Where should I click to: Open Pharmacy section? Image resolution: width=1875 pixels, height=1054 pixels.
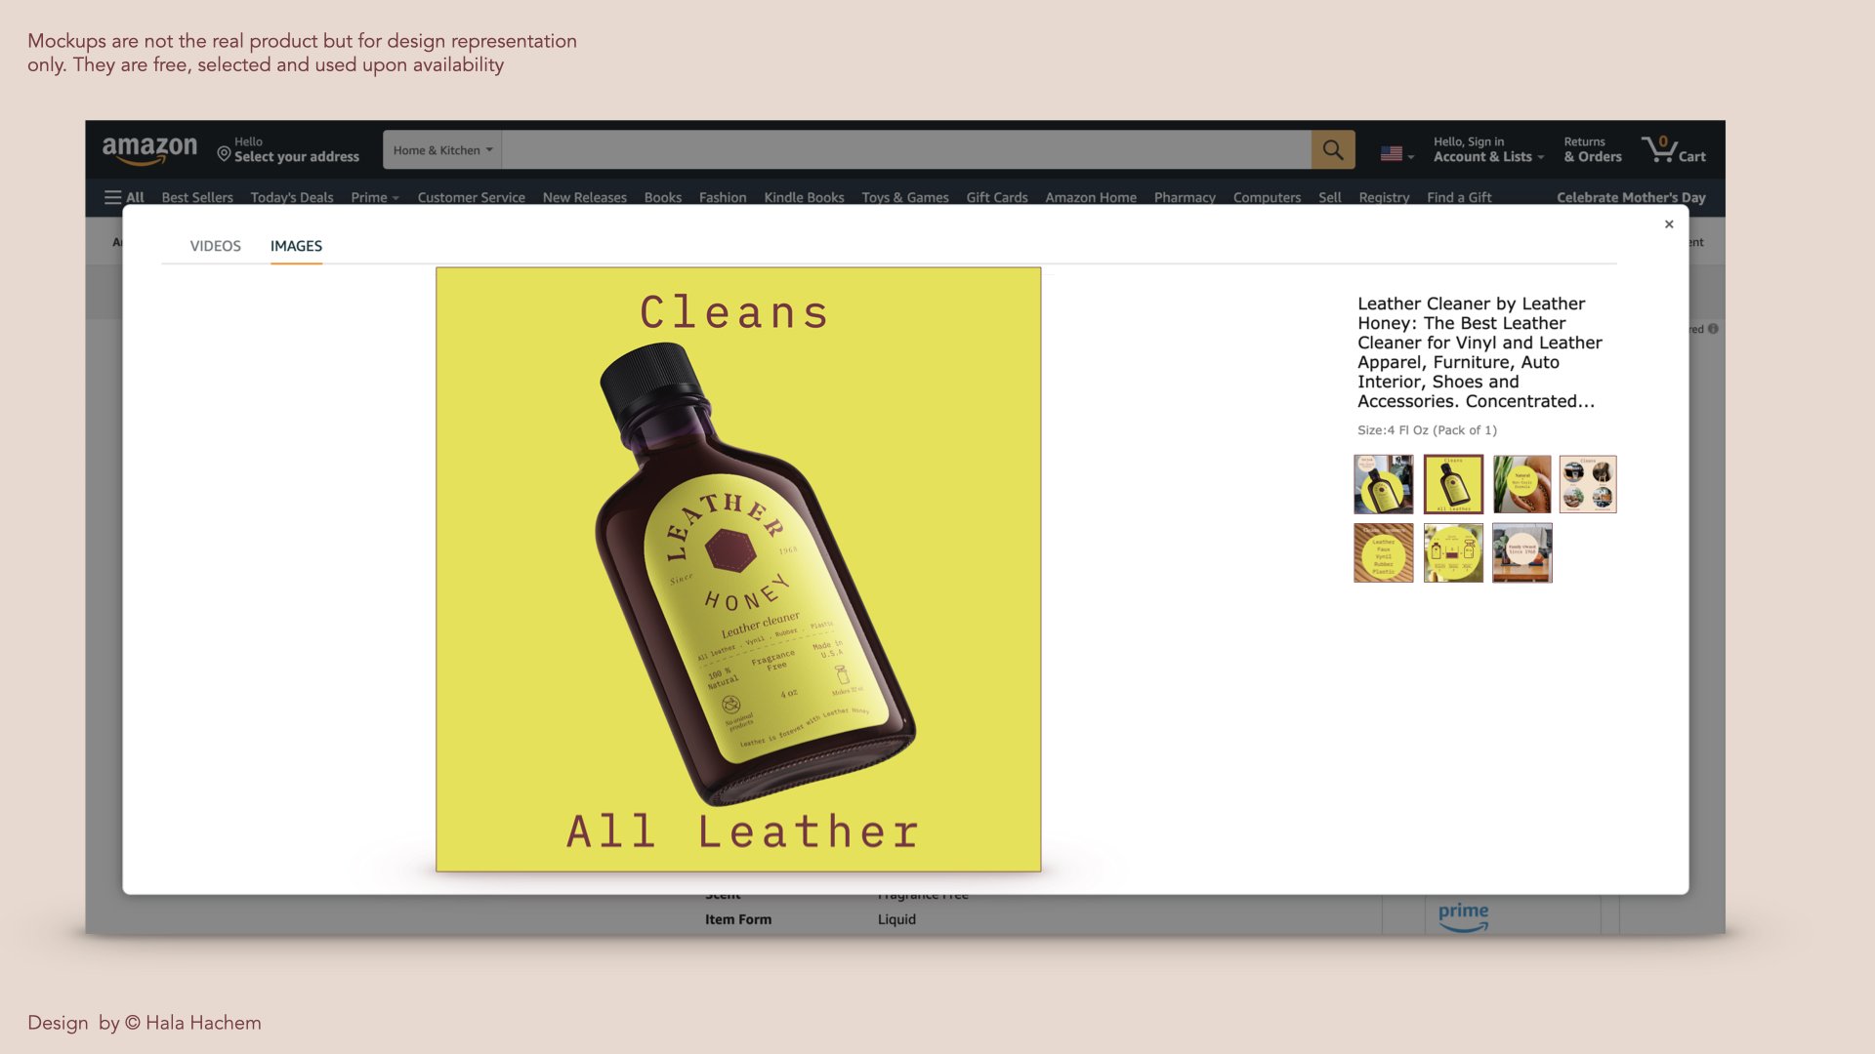pos(1185,197)
